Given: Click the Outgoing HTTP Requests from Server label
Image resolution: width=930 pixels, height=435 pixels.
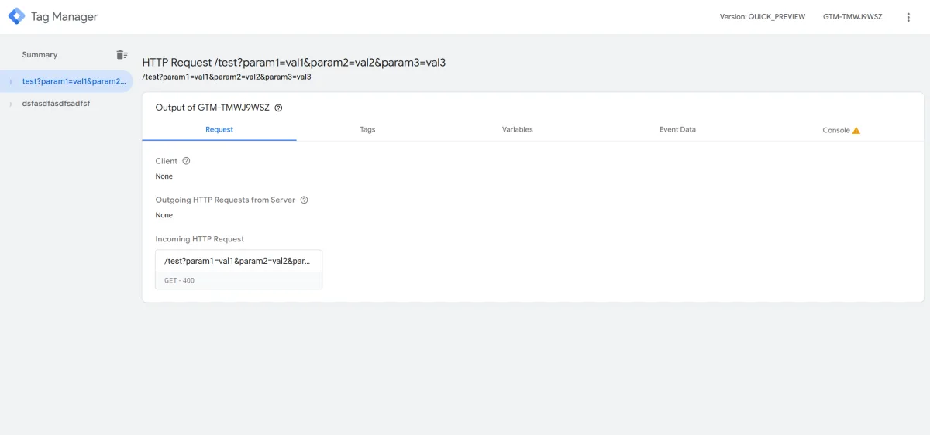Looking at the screenshot, I should [x=226, y=200].
